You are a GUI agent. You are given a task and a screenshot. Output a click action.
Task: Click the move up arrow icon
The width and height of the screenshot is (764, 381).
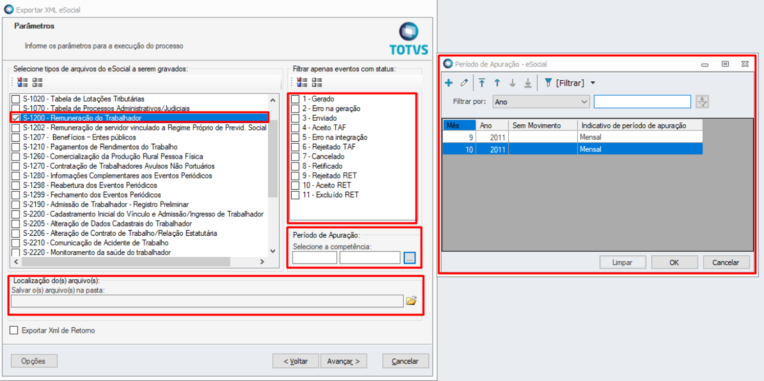point(497,82)
